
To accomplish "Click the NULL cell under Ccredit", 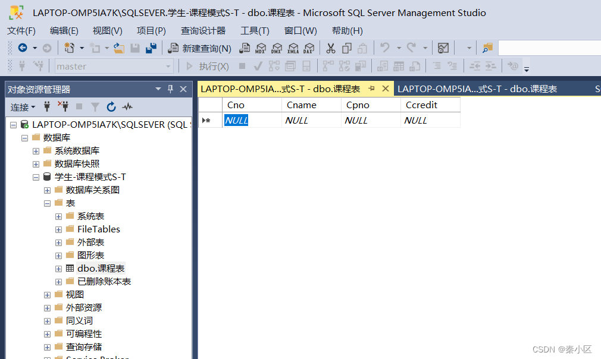I will (x=430, y=120).
